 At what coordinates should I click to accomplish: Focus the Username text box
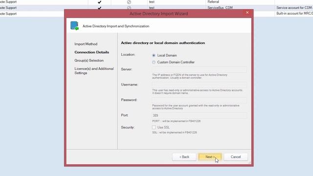tap(199, 85)
